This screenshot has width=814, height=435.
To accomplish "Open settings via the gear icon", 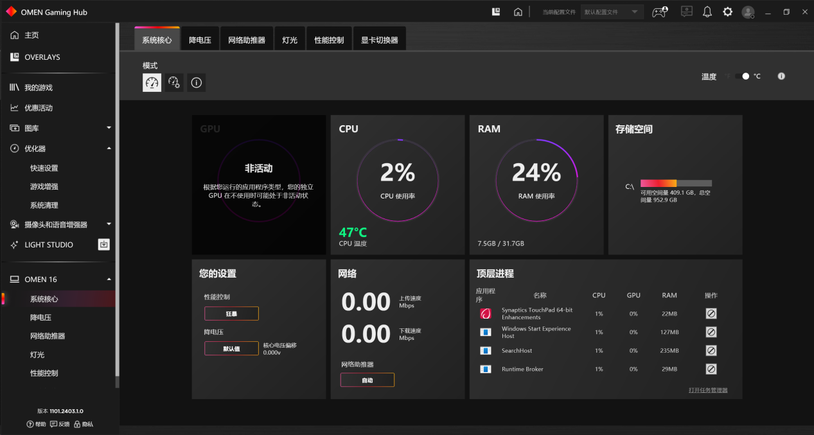I will point(727,12).
